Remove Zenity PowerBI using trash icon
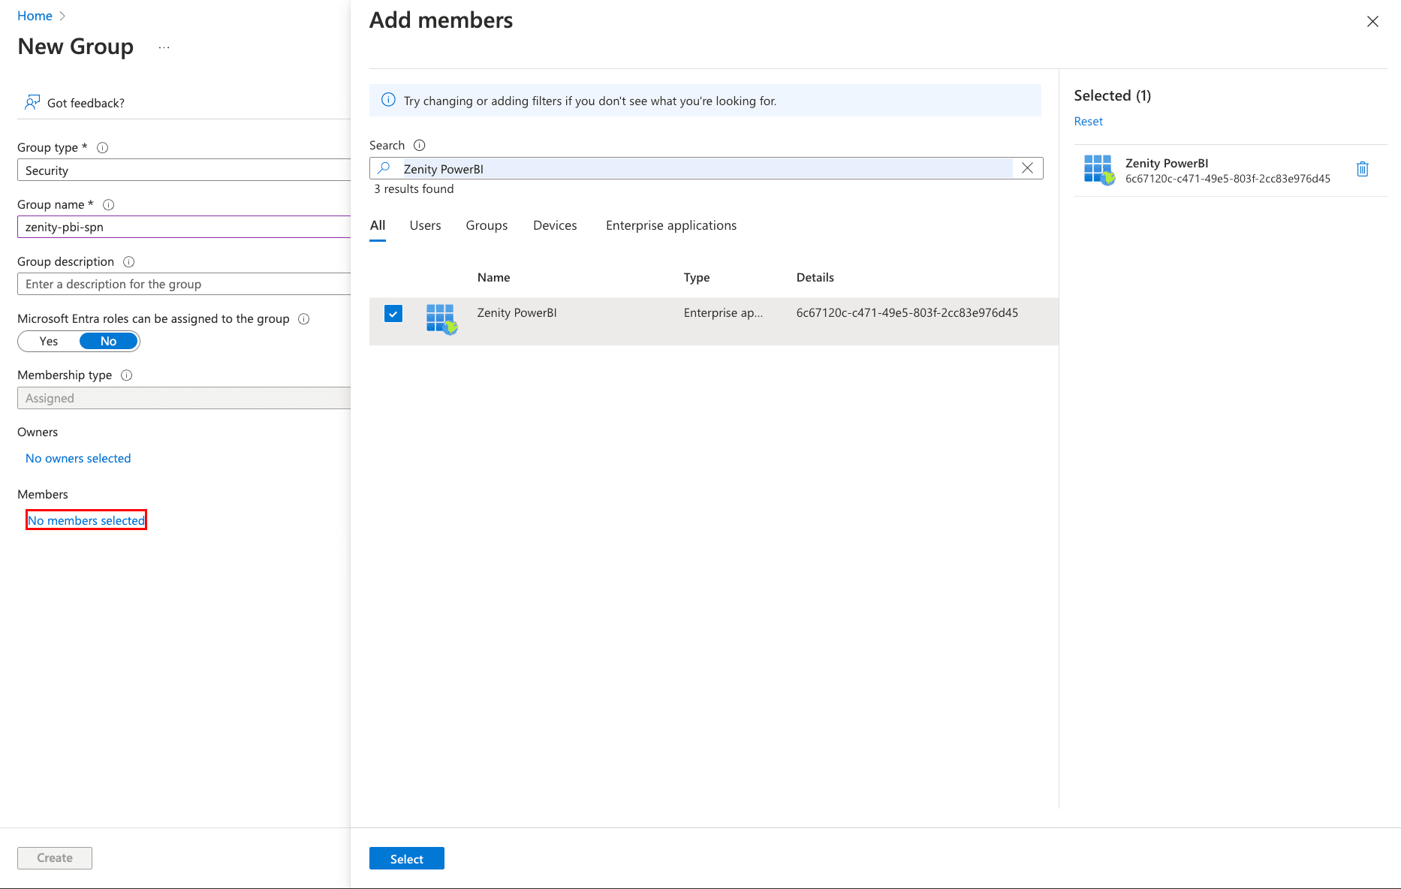1401x889 pixels. pyautogui.click(x=1363, y=170)
